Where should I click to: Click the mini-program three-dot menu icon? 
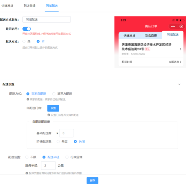pyautogui.click(x=172, y=26)
